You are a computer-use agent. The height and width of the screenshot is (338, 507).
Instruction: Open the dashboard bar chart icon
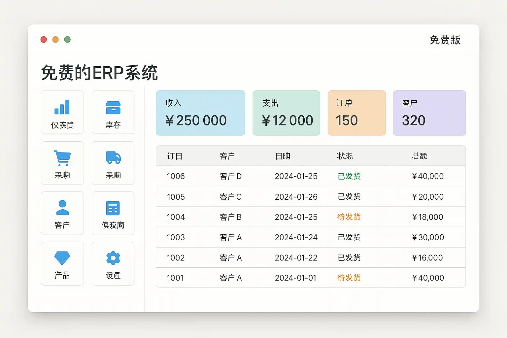(62, 107)
